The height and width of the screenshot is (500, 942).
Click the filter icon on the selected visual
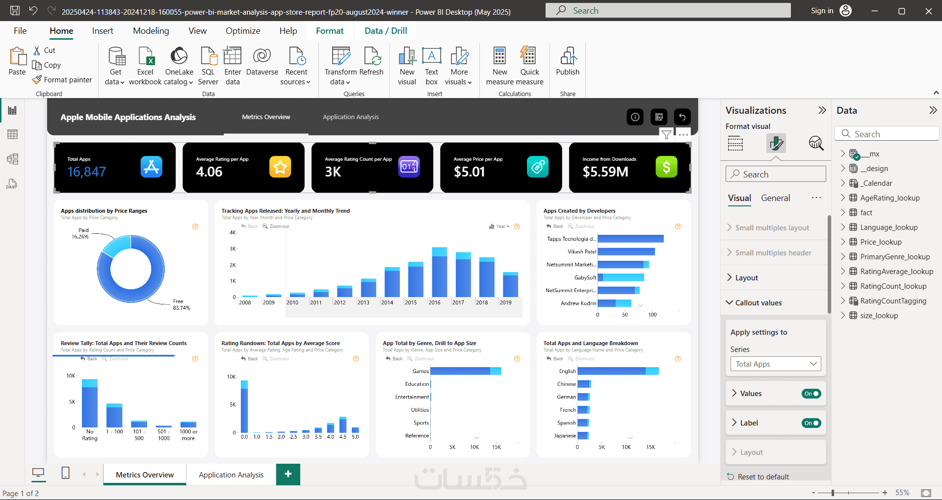[666, 134]
